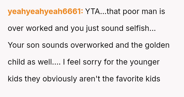Click the word "favorite" in last line
This screenshot has height=97, width=184.
pos(130,79)
